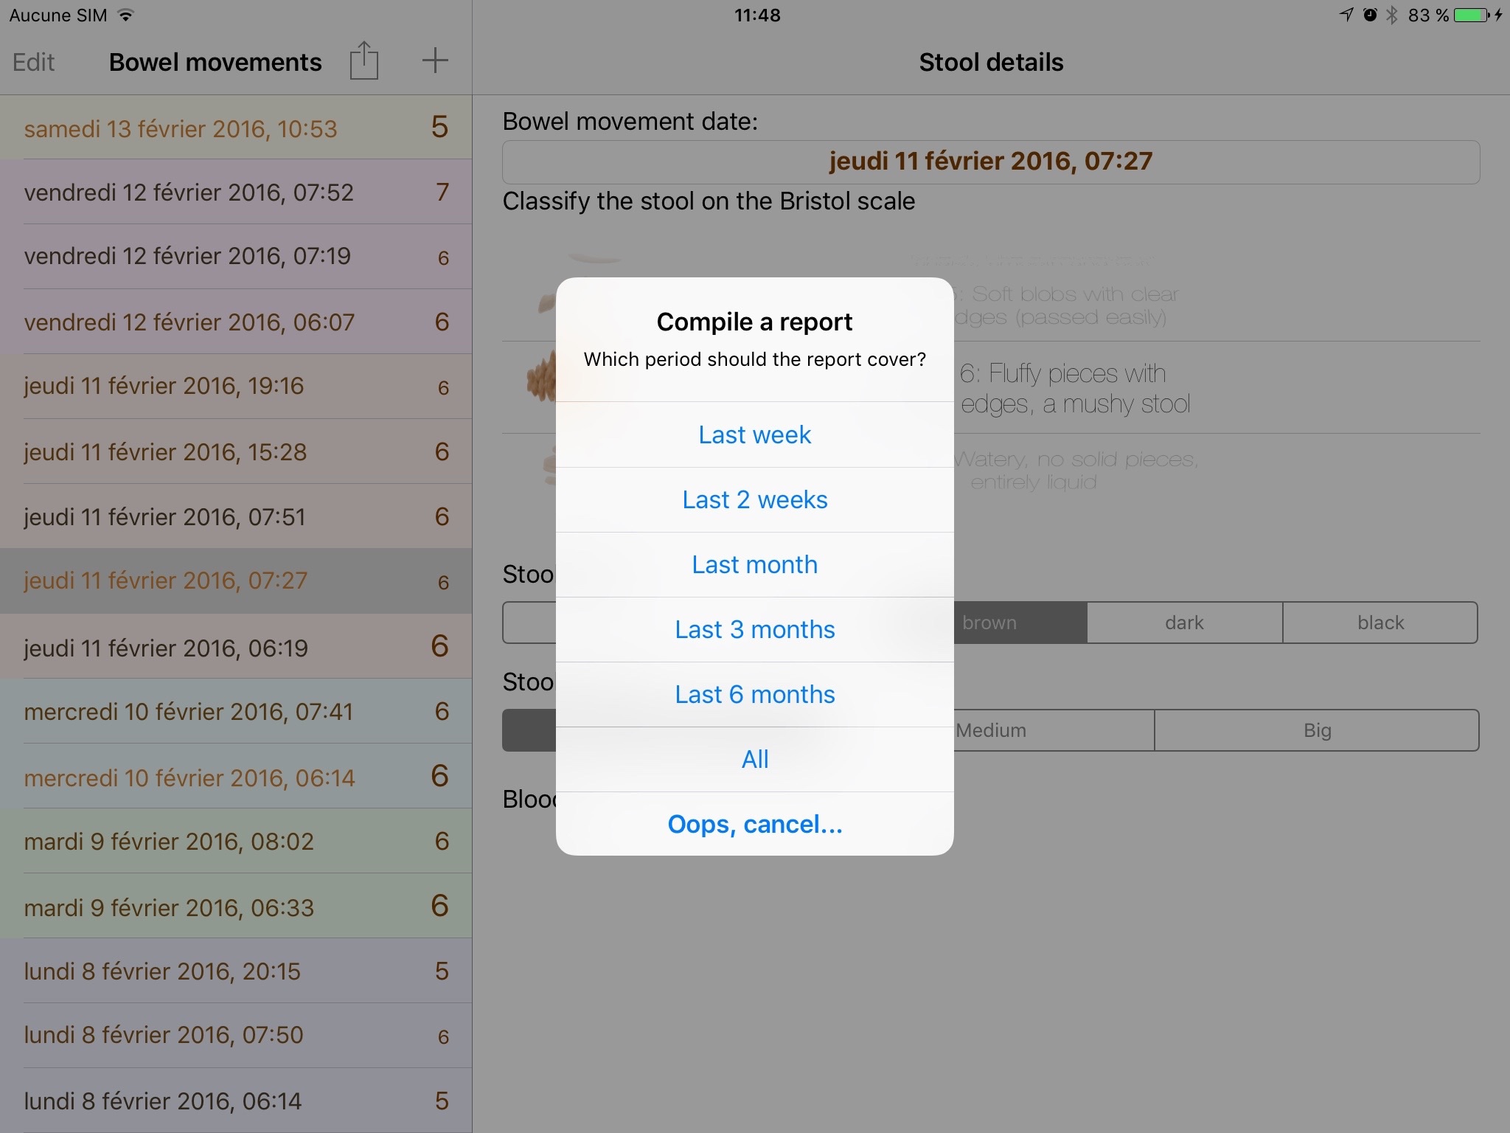Open entry samedi 13 février 2016, 10:53
This screenshot has width=1510, height=1133.
pos(236,128)
